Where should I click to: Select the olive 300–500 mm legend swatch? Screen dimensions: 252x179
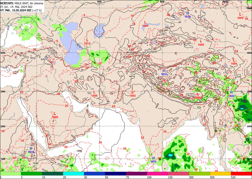click(199, 174)
